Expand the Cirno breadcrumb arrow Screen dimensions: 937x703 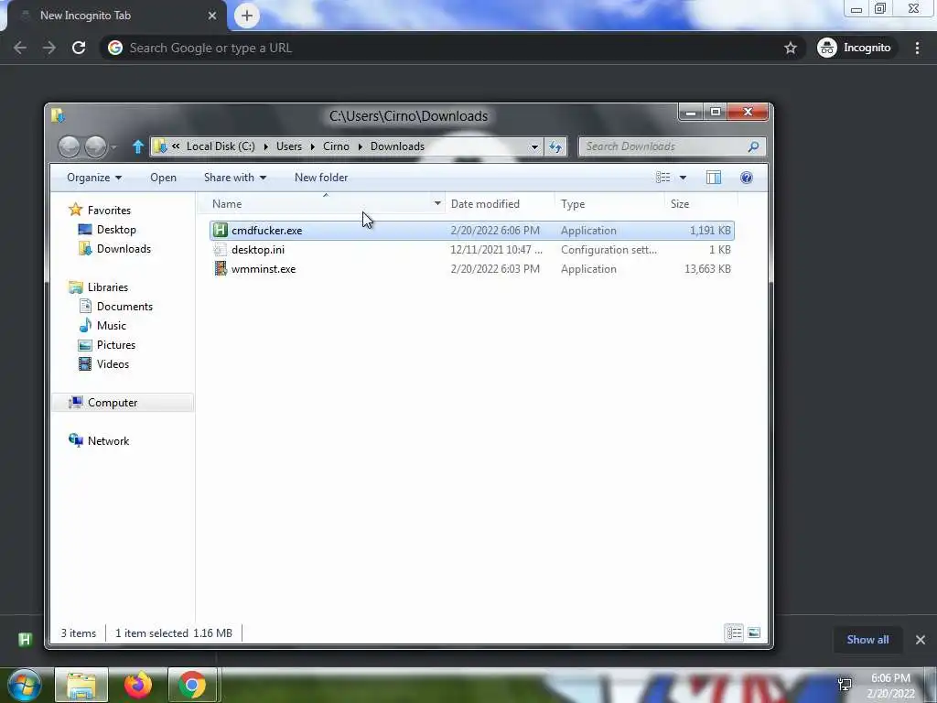coord(360,146)
